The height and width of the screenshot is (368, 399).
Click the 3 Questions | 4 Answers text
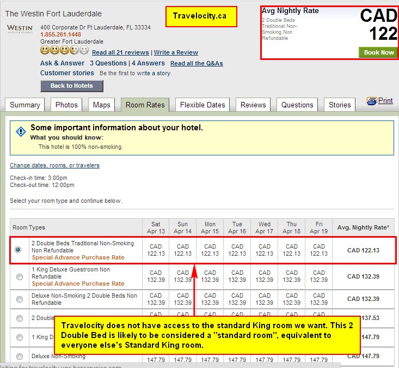pyautogui.click(x=127, y=63)
